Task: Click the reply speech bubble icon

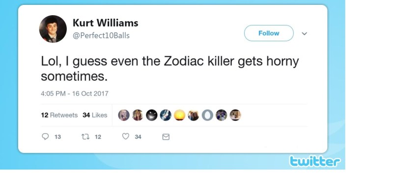Action: click(45, 137)
